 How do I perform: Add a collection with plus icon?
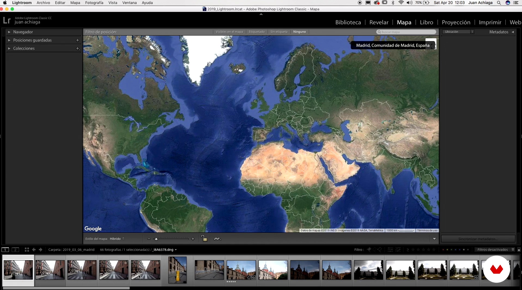click(77, 49)
